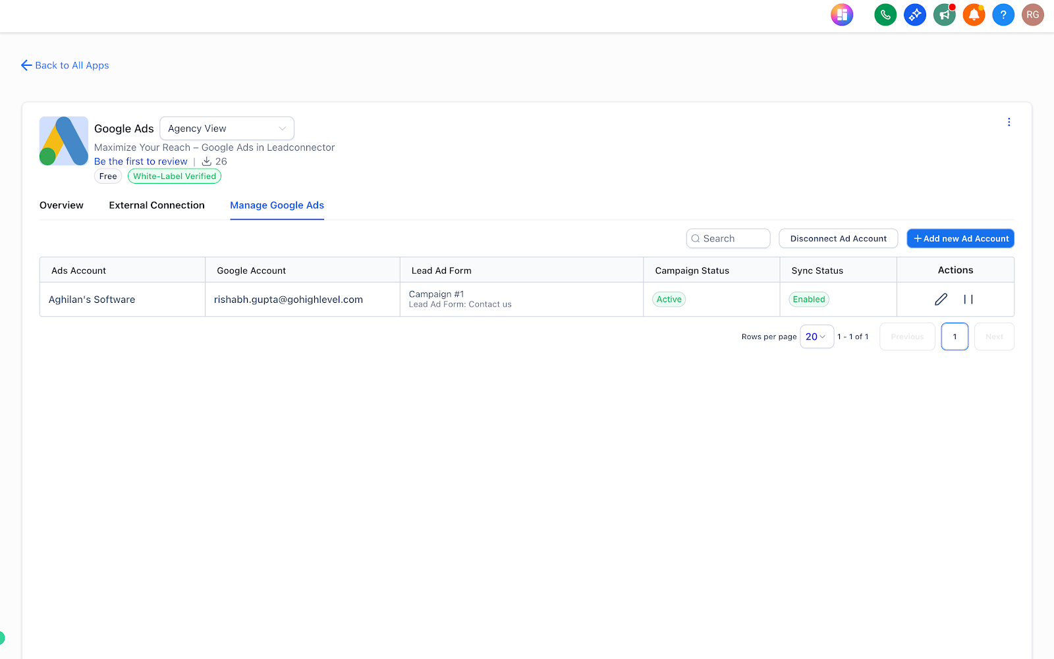Screen dimensions: 1054x659
Task: Click the Maximize Your Reach description text
Action: pyautogui.click(x=214, y=147)
